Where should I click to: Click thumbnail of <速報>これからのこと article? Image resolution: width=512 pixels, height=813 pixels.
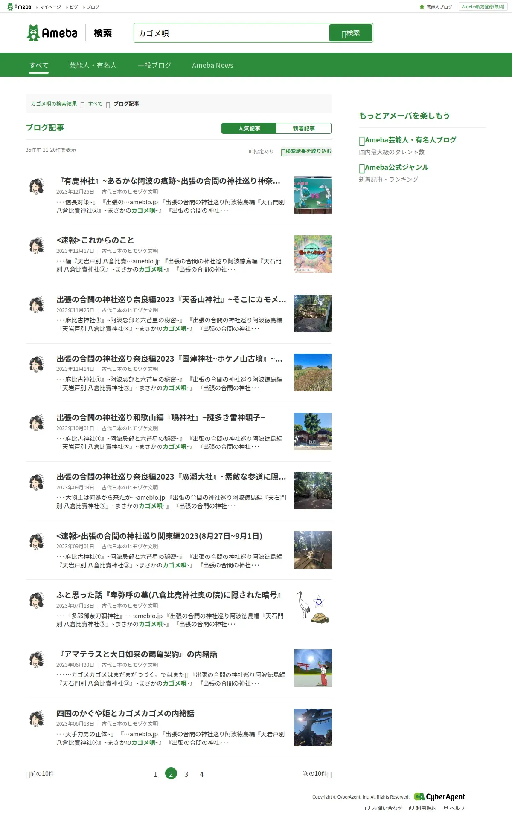(313, 254)
